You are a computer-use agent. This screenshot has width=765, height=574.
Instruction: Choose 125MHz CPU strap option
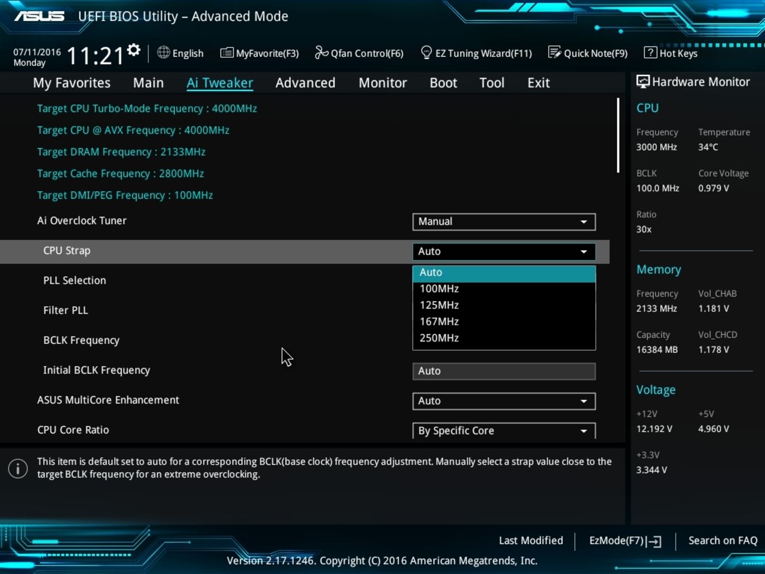[504, 305]
